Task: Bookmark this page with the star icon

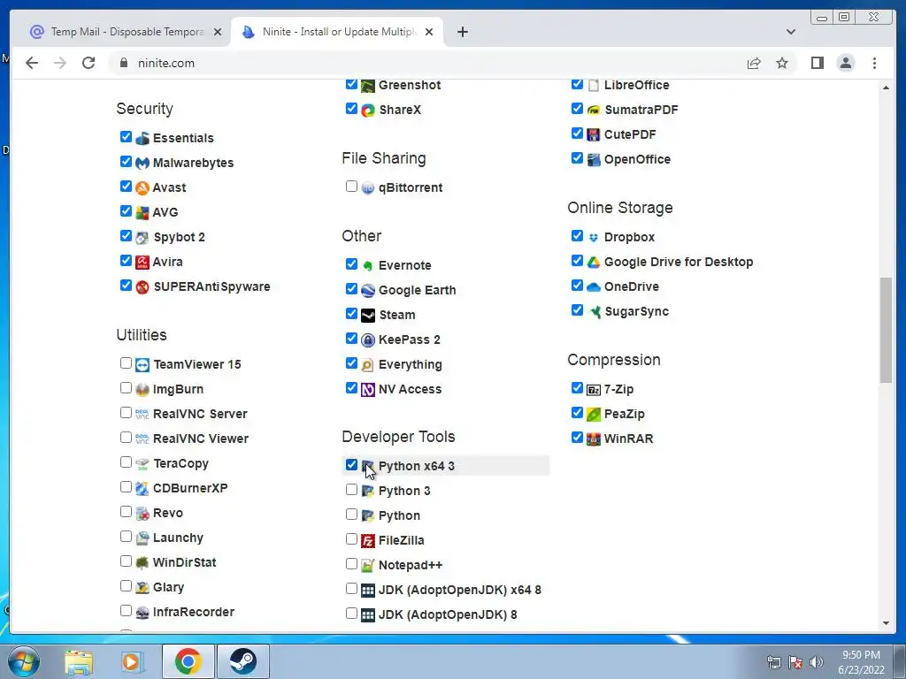Action: (782, 63)
